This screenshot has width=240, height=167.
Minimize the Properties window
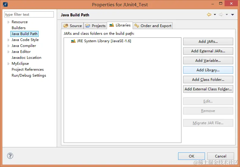pyautogui.click(x=213, y=4)
